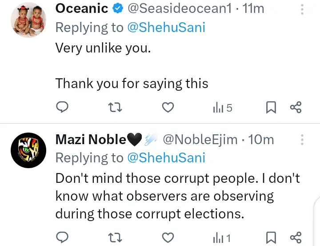Open more options for Oceanic's tweet
Image resolution: width=320 pixels, height=246 pixels.
click(303, 10)
